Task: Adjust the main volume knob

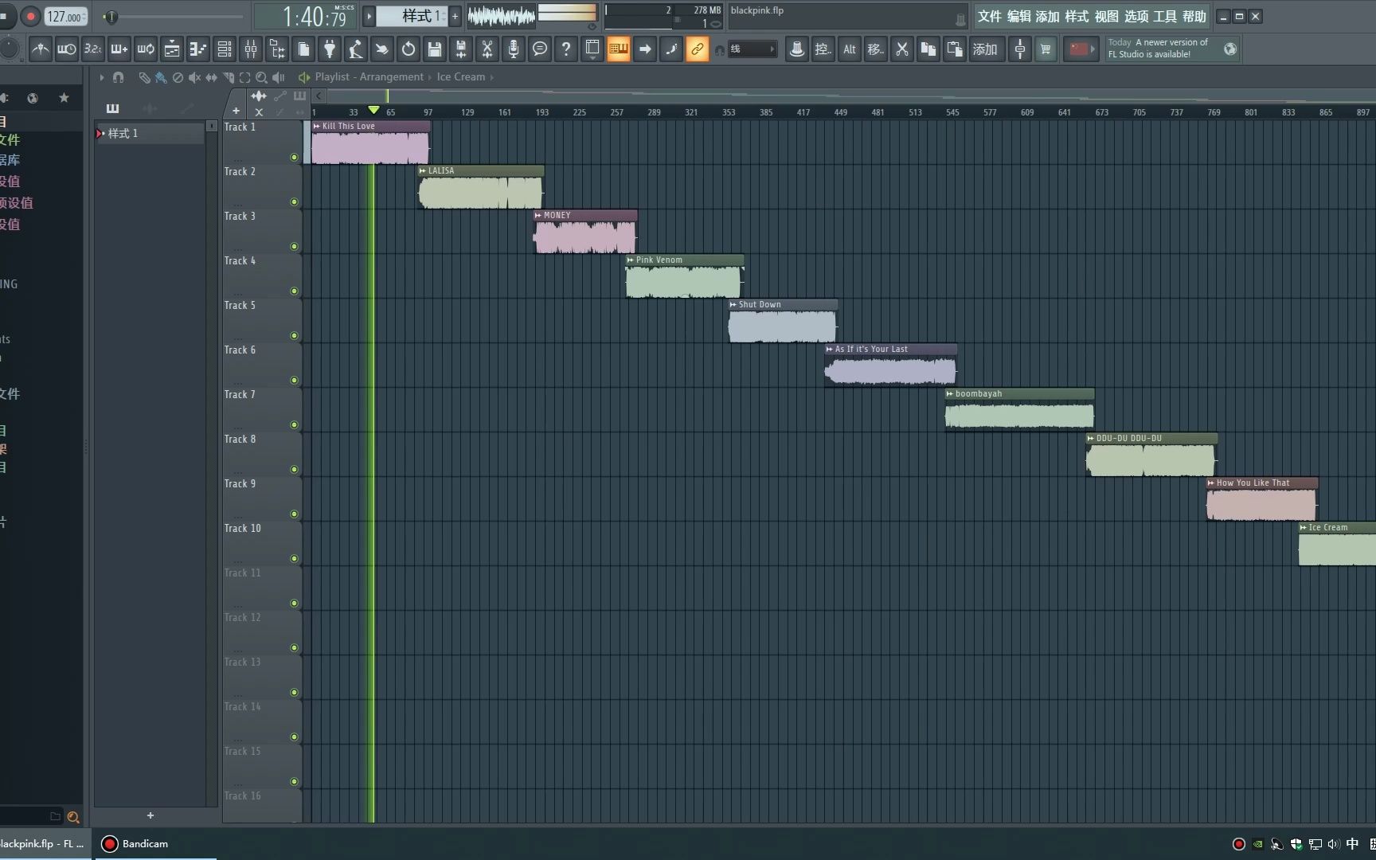Action: 10,49
